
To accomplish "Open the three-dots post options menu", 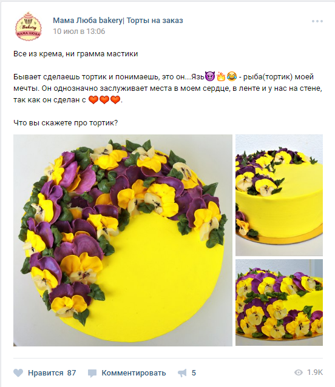I will point(317,21).
